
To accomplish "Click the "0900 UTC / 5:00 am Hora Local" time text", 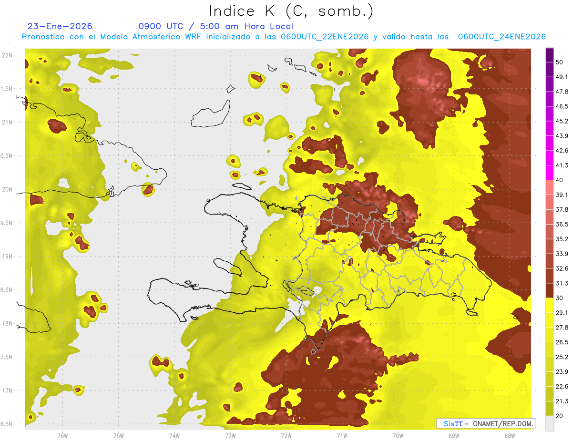I will tap(215, 26).
